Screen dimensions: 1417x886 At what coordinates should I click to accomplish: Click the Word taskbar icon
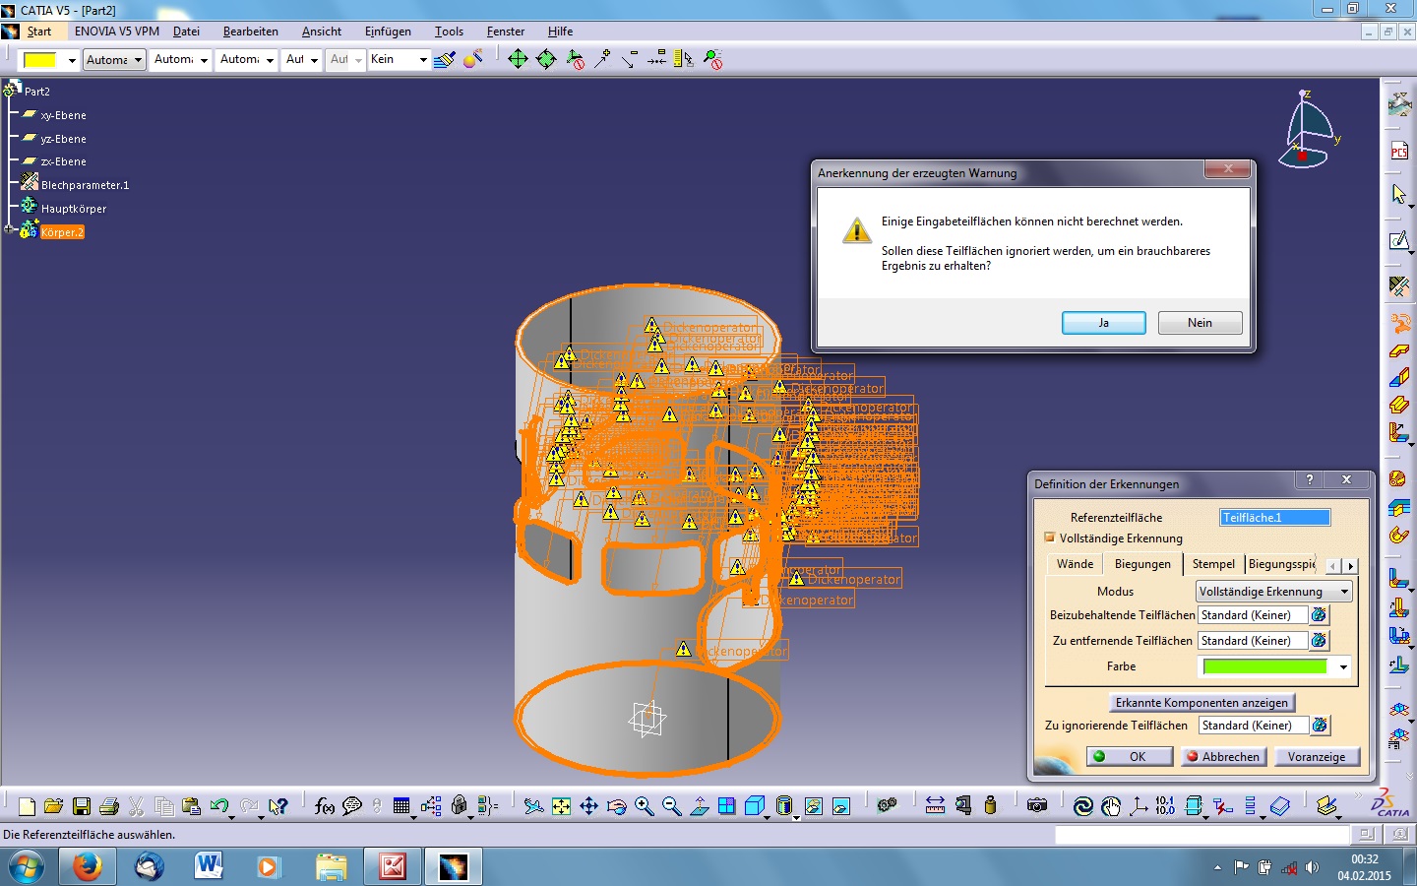(208, 866)
